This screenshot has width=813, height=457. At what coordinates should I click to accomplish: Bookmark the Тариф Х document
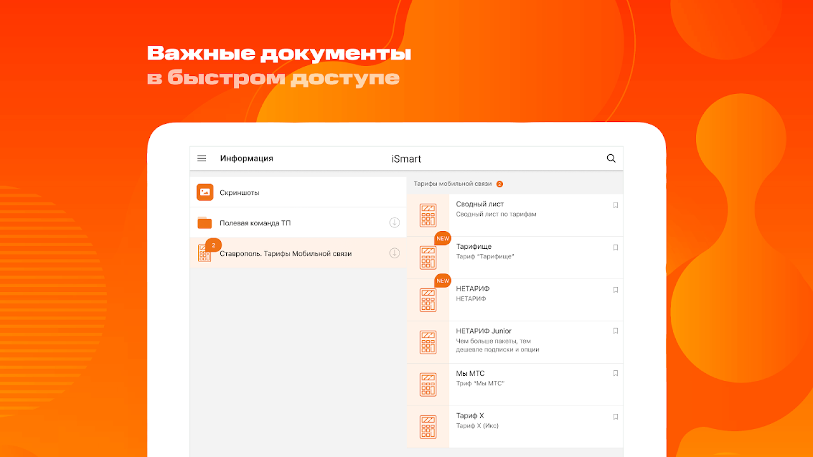click(x=615, y=417)
